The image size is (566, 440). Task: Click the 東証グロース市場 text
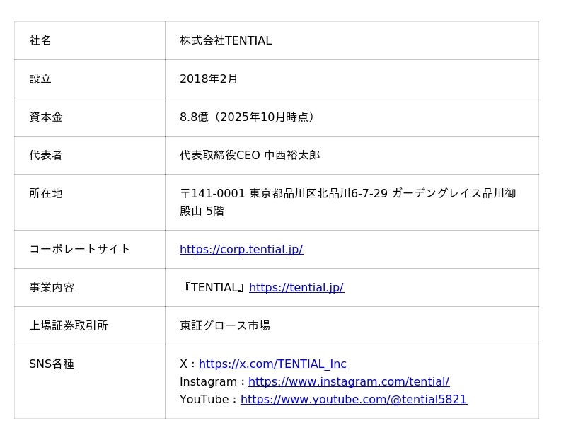point(225,325)
